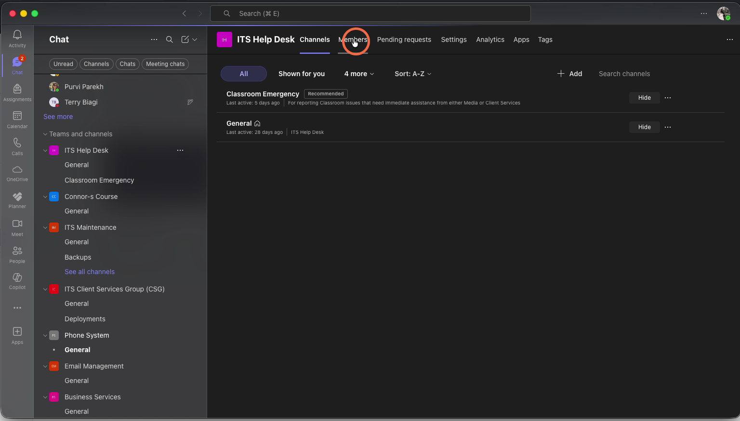
Task: Toggle the Channels filter chip
Action: tap(96, 64)
